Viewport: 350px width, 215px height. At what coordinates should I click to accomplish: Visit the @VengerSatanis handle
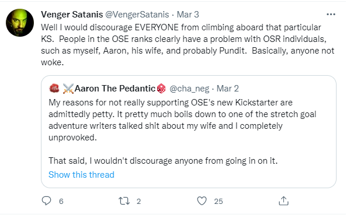[x=137, y=15]
